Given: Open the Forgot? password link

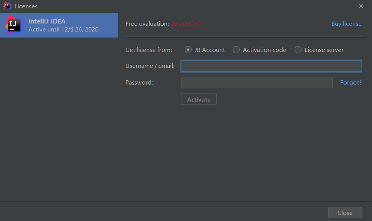Looking at the screenshot, I should pyautogui.click(x=351, y=82).
